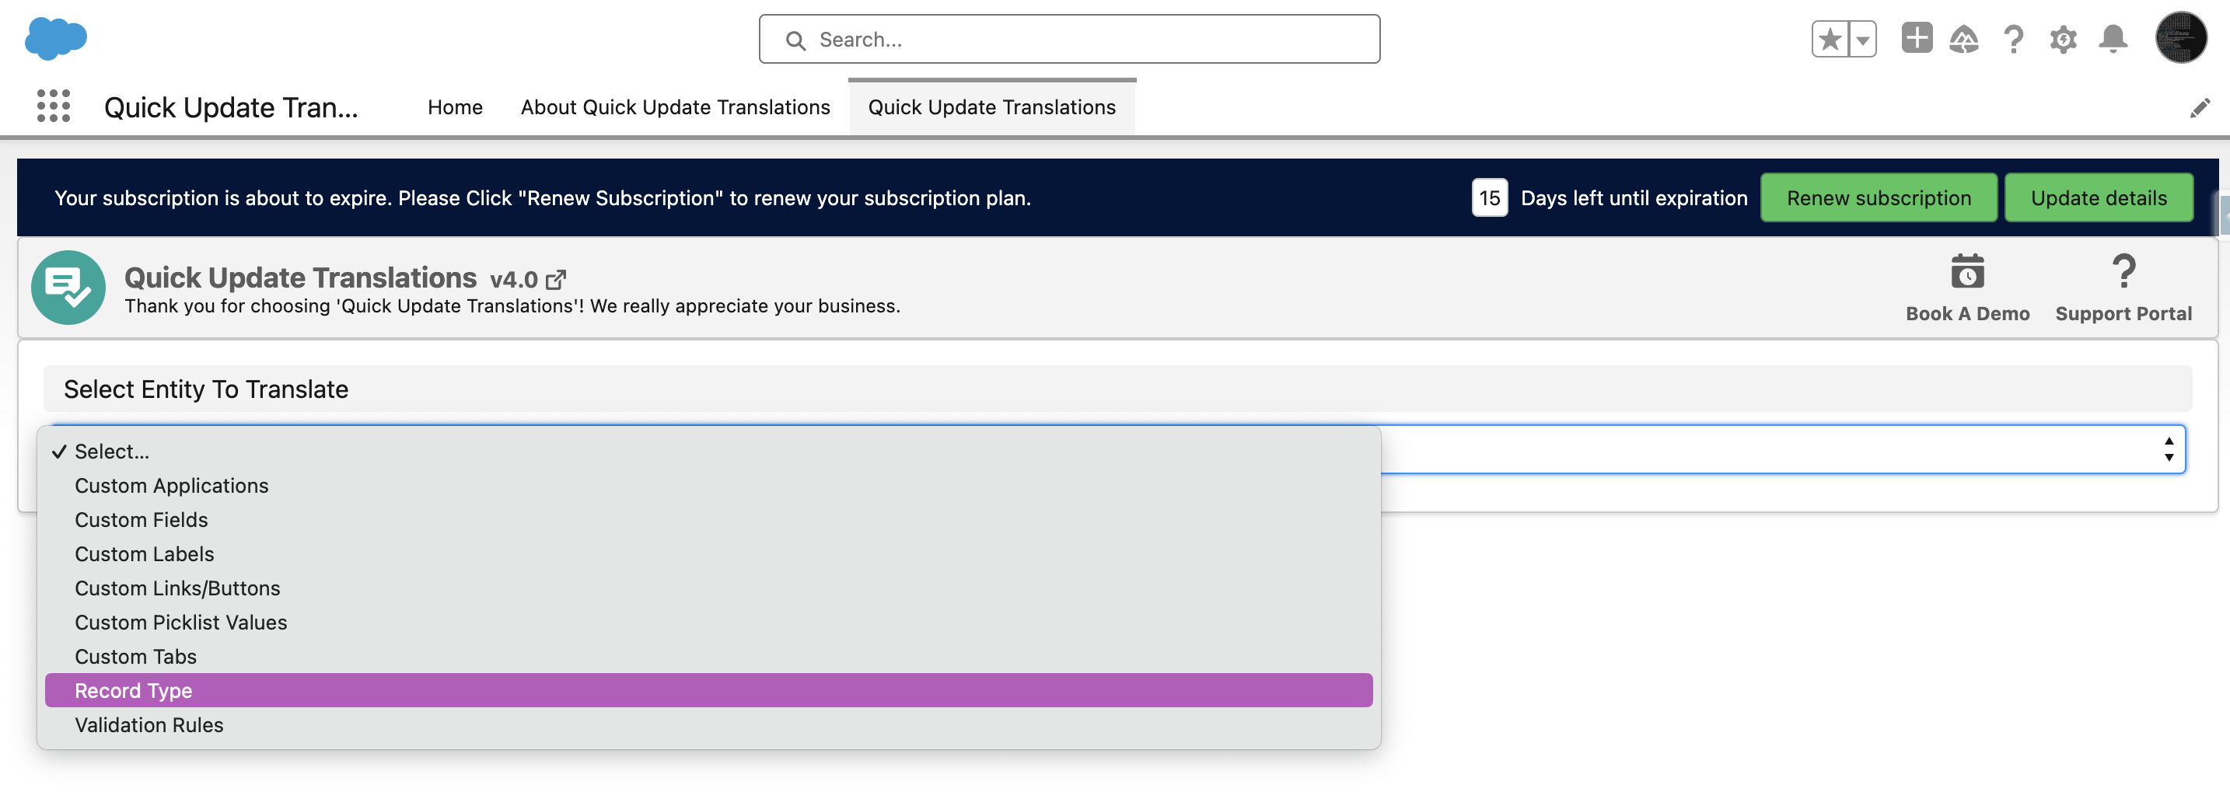Viewport: 2230px width, 799px height.
Task: Choose the highlighted Record Type option
Action: coord(708,691)
